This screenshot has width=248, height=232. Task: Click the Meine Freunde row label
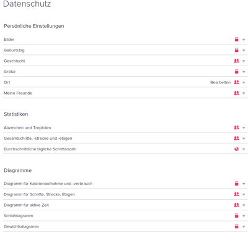tap(18, 93)
